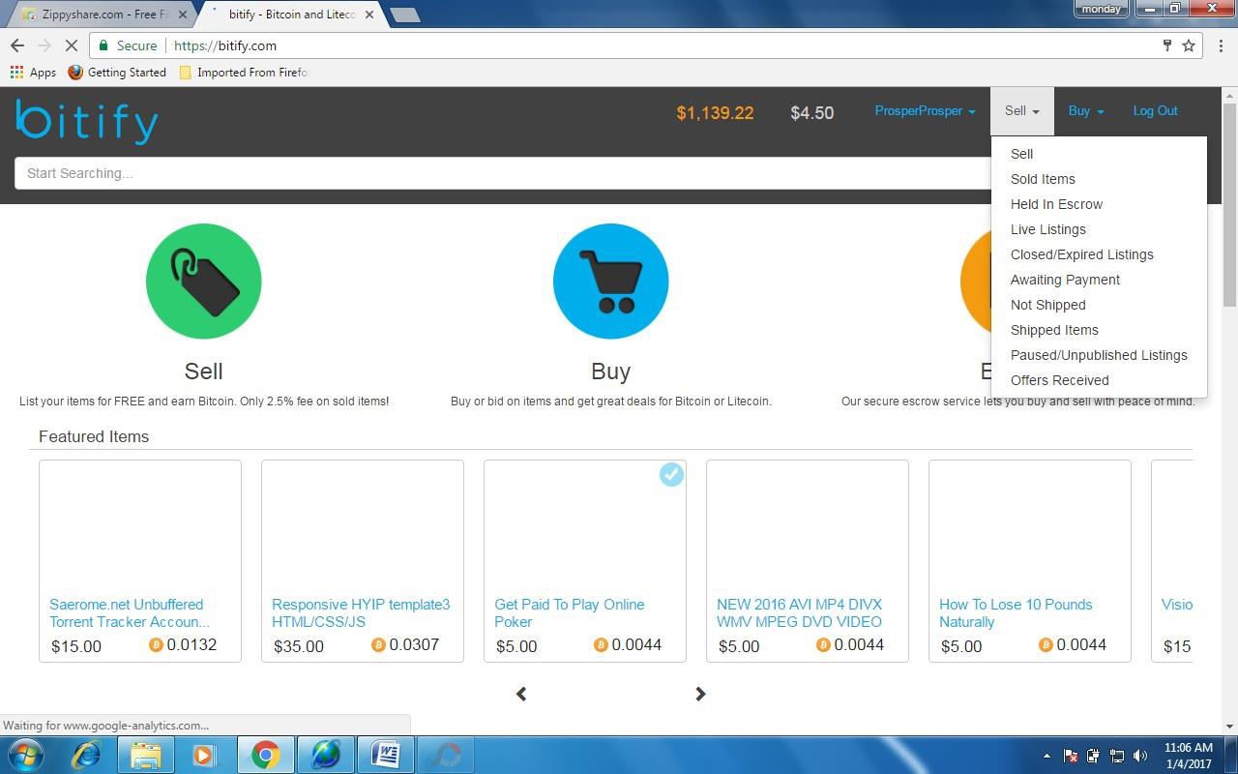Click the Buy heading text
1238x774 pixels.
point(610,372)
